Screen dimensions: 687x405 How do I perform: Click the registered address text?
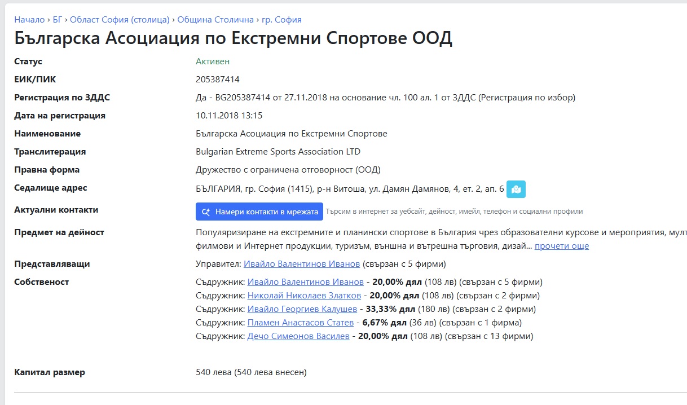(x=350, y=189)
